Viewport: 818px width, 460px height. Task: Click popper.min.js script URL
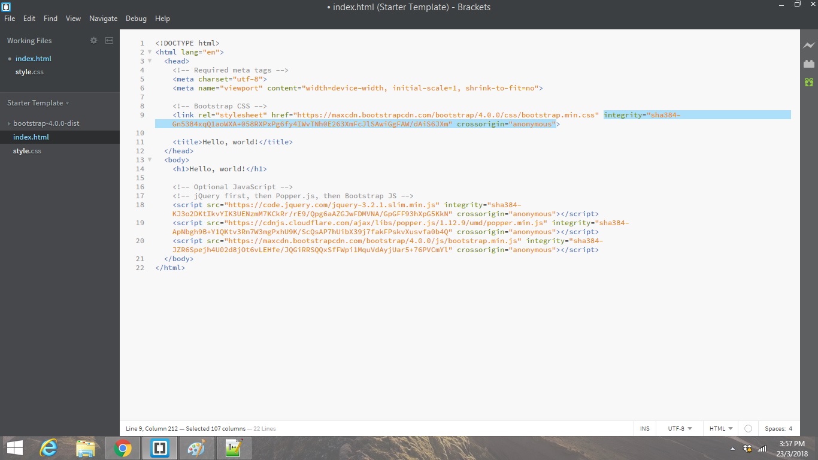(385, 223)
